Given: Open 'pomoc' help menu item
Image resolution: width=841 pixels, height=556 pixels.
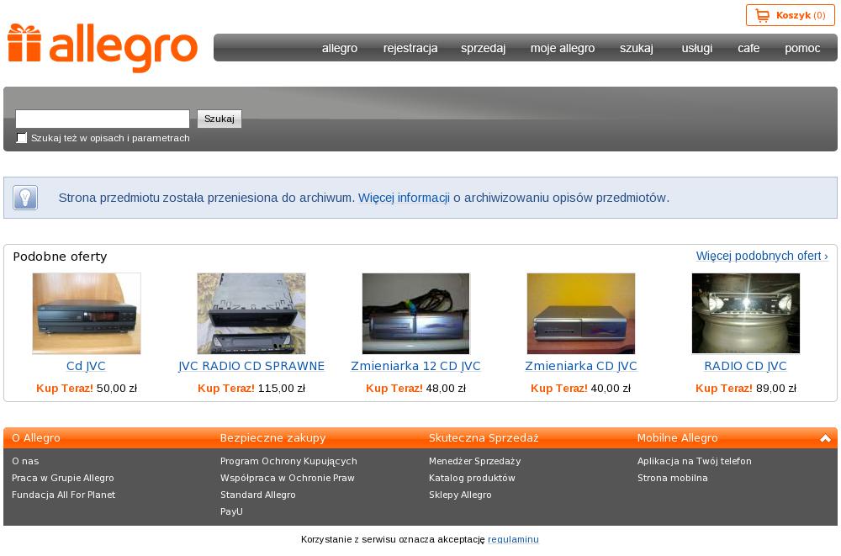Looking at the screenshot, I should pyautogui.click(x=802, y=48).
